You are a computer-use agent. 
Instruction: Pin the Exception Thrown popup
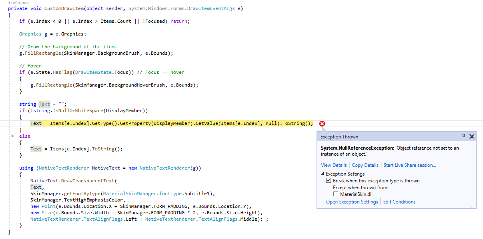[463, 136]
